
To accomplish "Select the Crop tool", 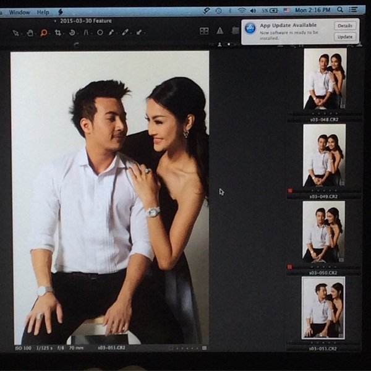I will click(58, 33).
